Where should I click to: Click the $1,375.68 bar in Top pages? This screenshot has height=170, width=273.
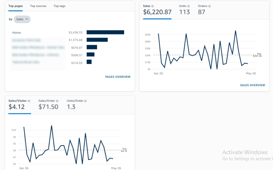[97, 40]
